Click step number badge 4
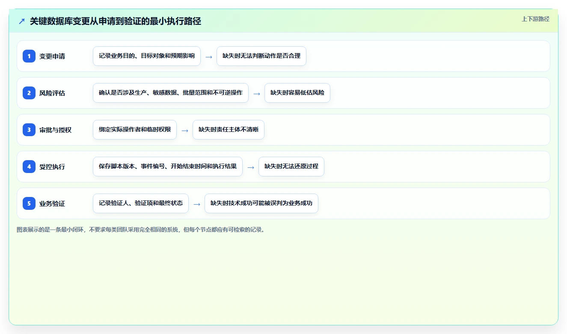The width and height of the screenshot is (567, 334). pos(29,167)
